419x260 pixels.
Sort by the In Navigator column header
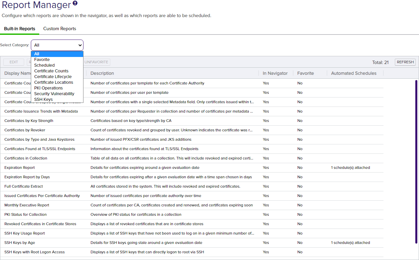coord(275,73)
